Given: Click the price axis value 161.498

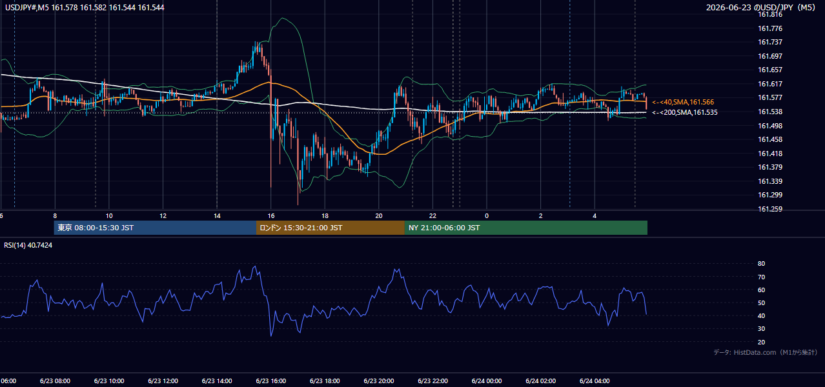Looking at the screenshot, I should (770, 126).
